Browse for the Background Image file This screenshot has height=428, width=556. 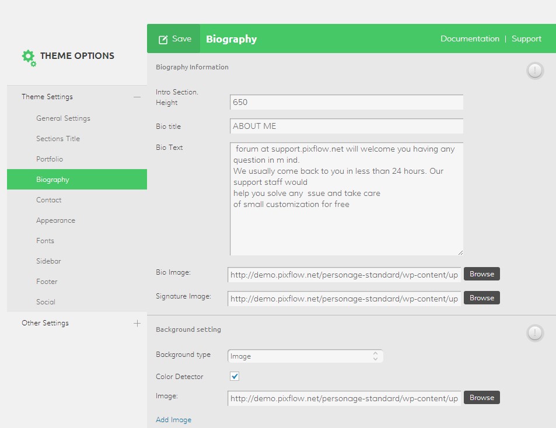[481, 398]
